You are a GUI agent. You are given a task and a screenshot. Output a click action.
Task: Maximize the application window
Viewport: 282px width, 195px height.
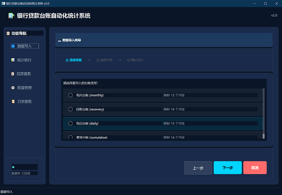pyautogui.click(x=266, y=3)
